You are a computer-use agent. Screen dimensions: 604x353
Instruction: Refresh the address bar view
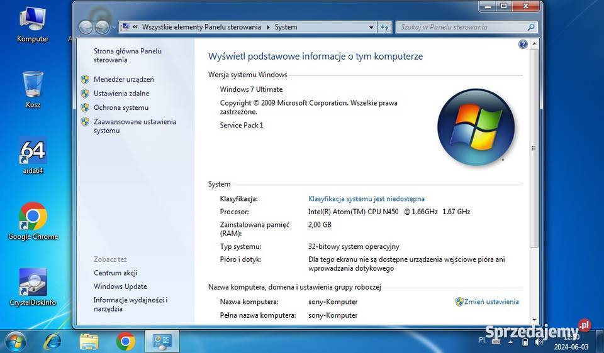384,27
